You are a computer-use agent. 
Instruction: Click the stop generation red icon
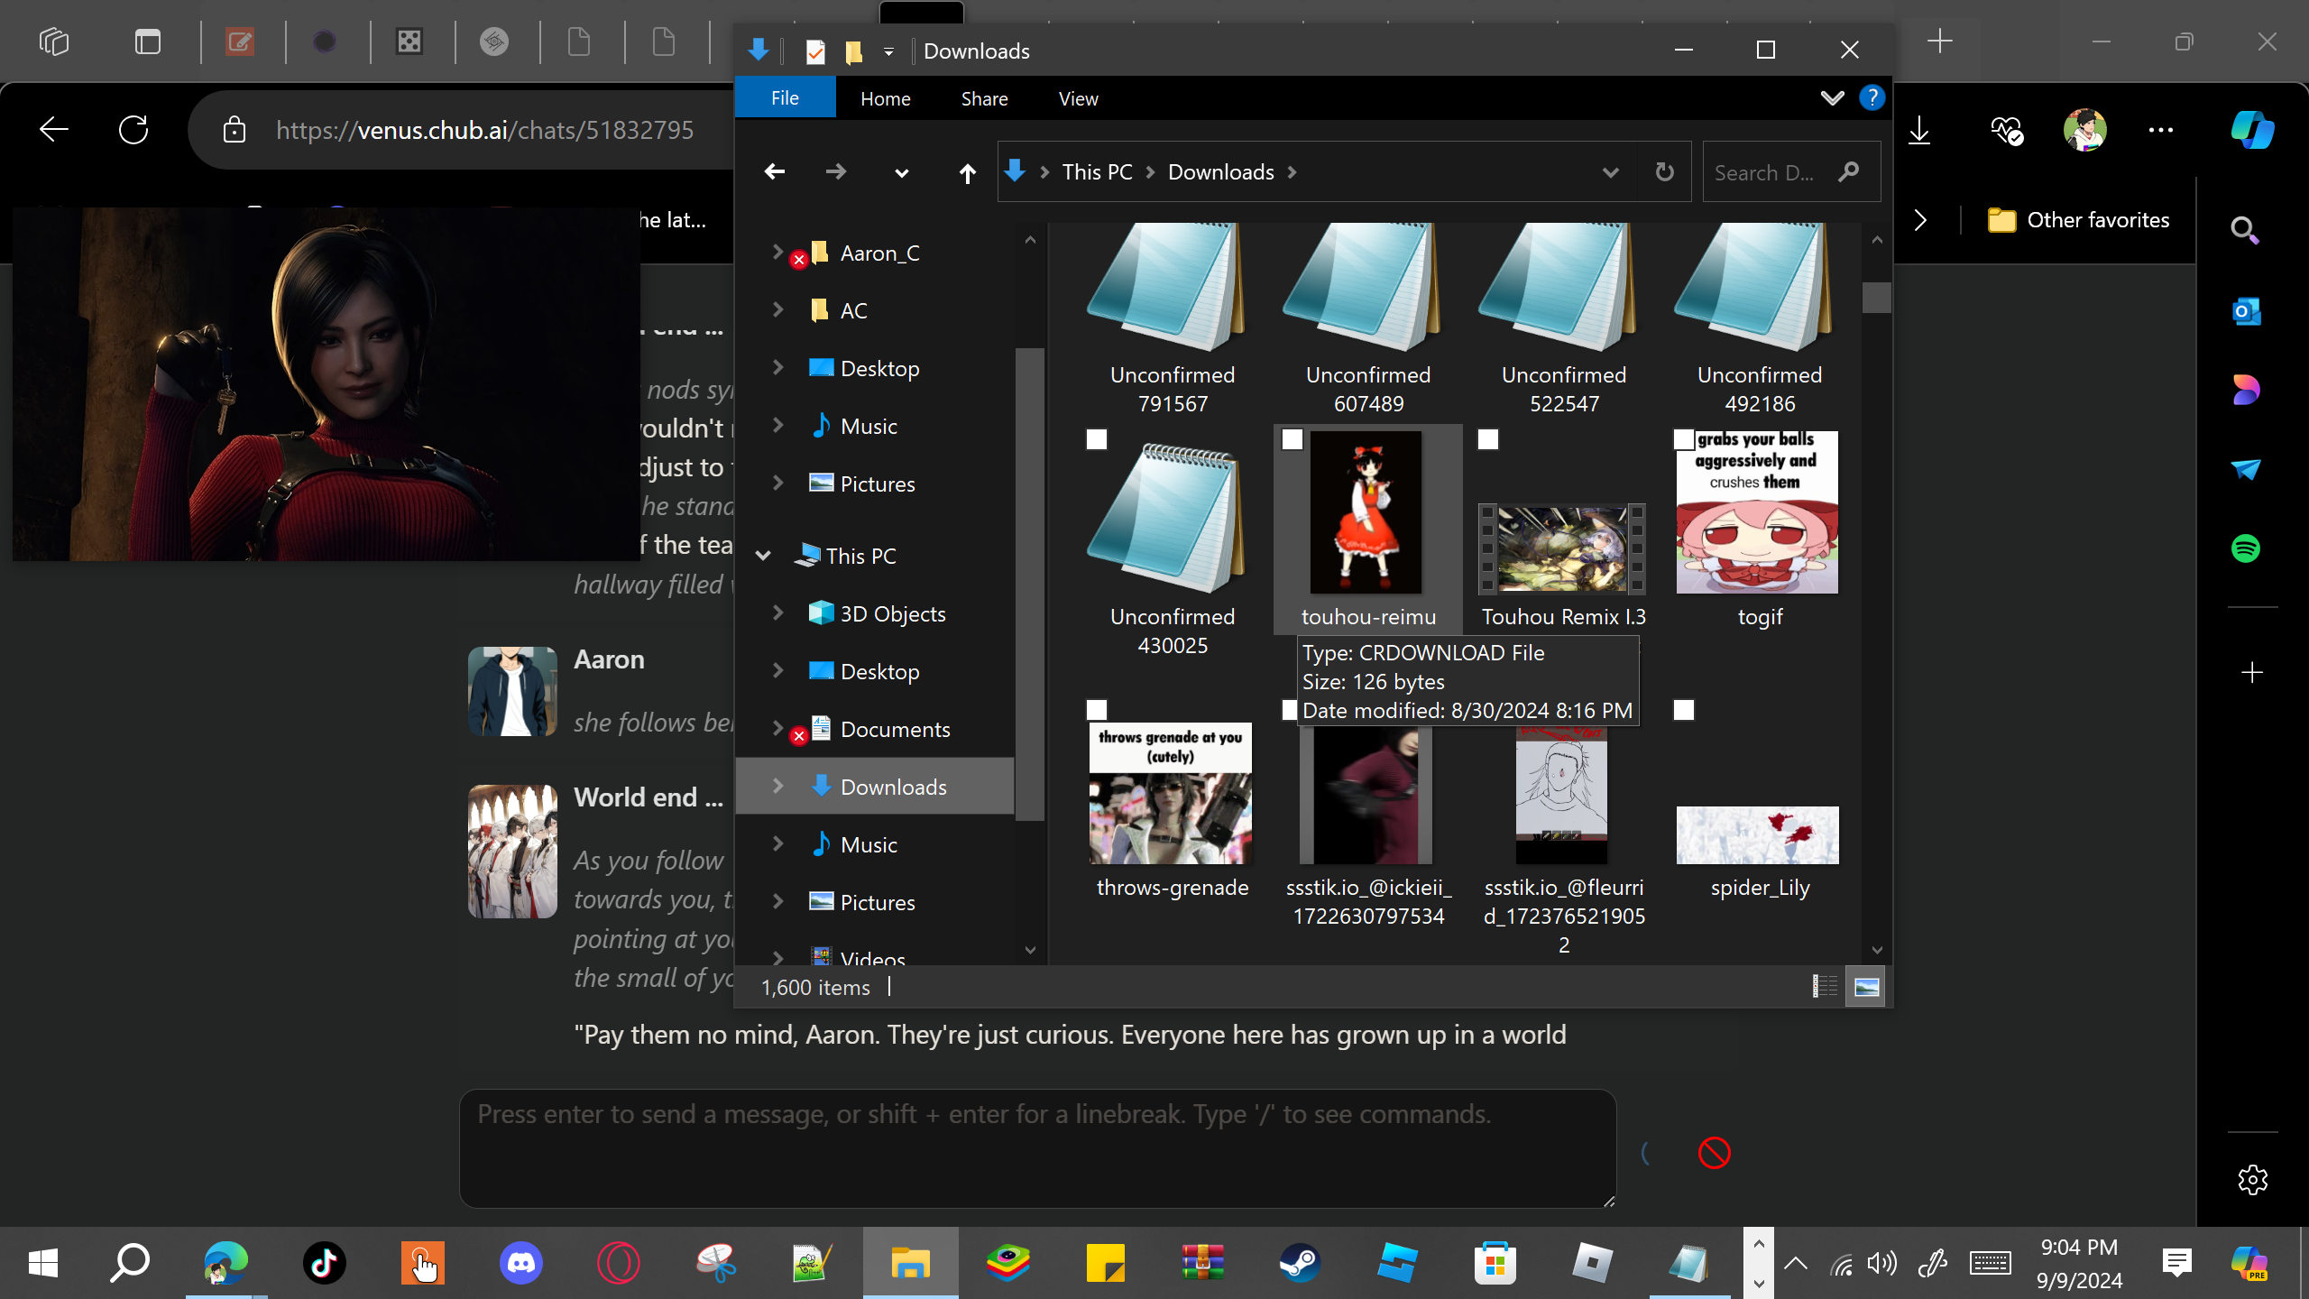(1714, 1153)
